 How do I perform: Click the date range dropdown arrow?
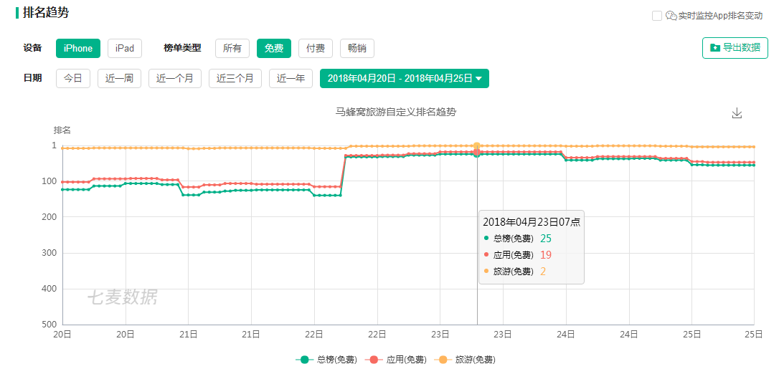(x=479, y=78)
